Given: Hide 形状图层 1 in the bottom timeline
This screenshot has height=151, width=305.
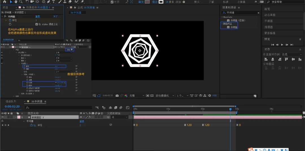Looking at the screenshot, I should (3, 117).
